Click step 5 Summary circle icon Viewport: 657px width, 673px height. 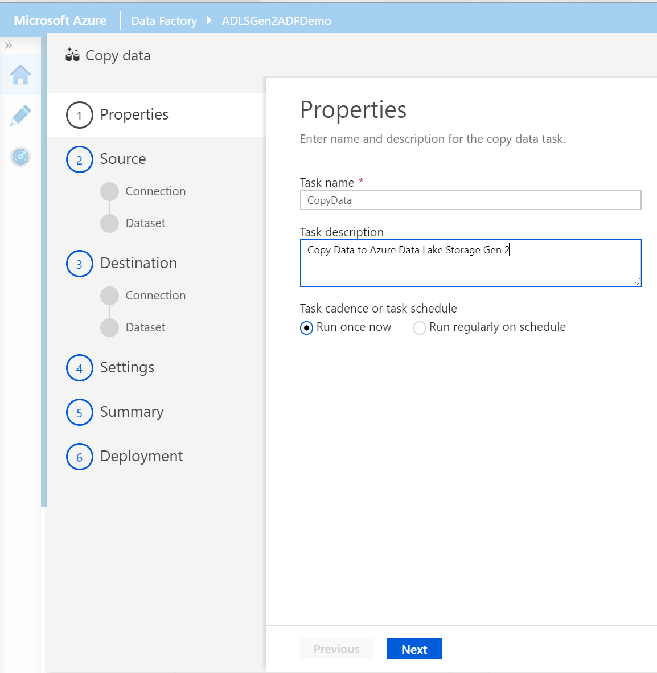79,412
